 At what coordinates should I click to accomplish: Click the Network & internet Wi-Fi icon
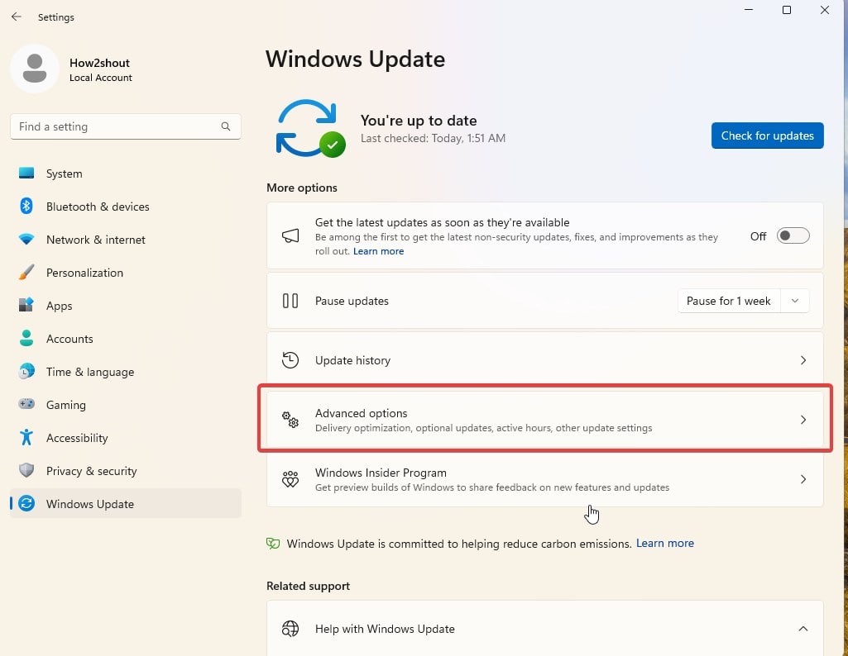26,240
